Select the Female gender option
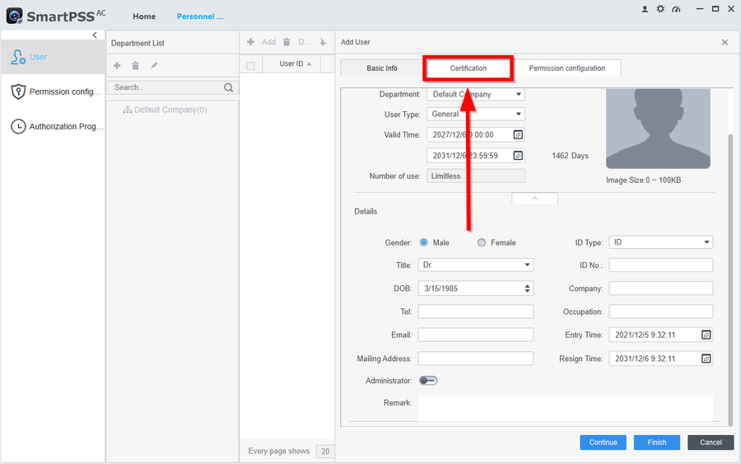Image resolution: width=741 pixels, height=464 pixels. click(x=482, y=242)
